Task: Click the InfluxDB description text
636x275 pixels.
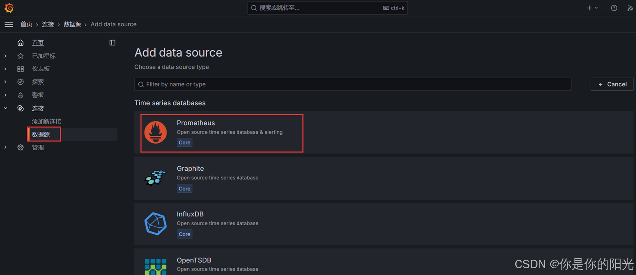Action: 218,223
